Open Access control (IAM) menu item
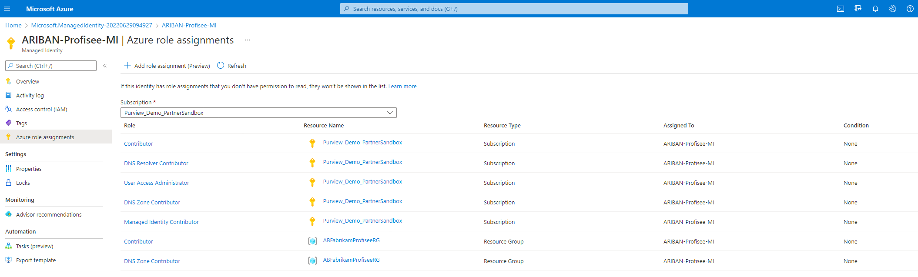 pyautogui.click(x=41, y=109)
